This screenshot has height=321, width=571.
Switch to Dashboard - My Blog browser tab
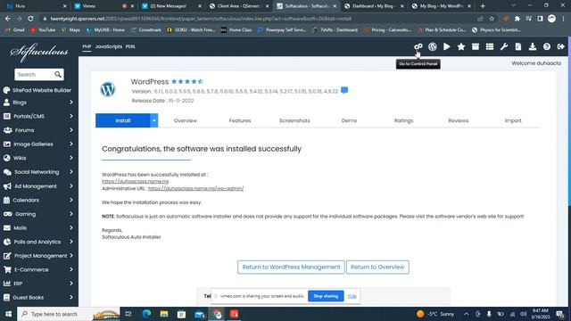click(x=374, y=6)
